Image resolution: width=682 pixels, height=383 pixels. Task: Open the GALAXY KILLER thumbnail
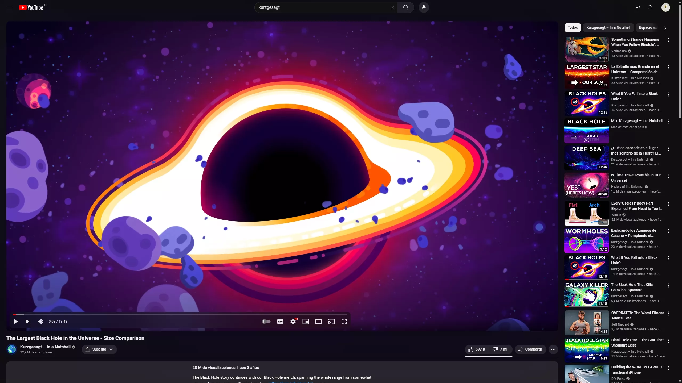pos(587,295)
